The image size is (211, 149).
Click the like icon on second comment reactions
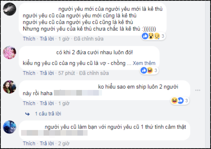144,70
